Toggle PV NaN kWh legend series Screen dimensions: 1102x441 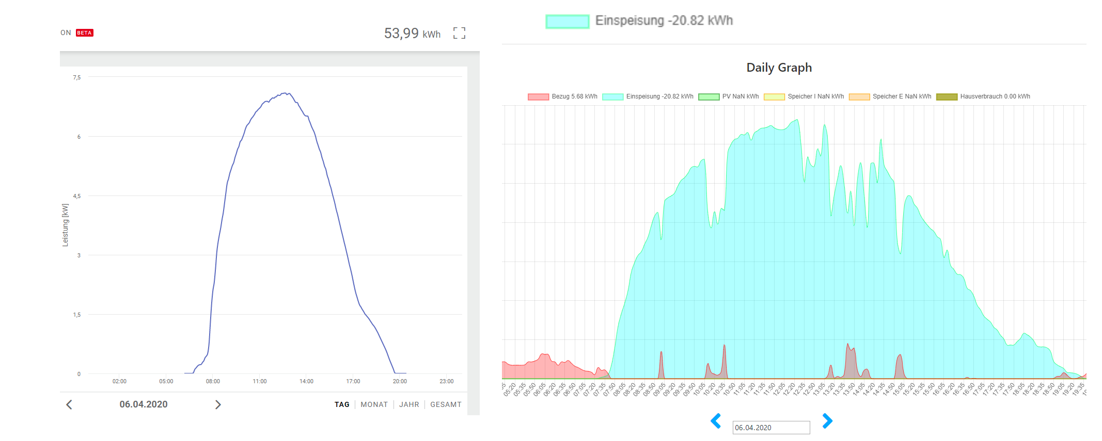[x=729, y=97]
